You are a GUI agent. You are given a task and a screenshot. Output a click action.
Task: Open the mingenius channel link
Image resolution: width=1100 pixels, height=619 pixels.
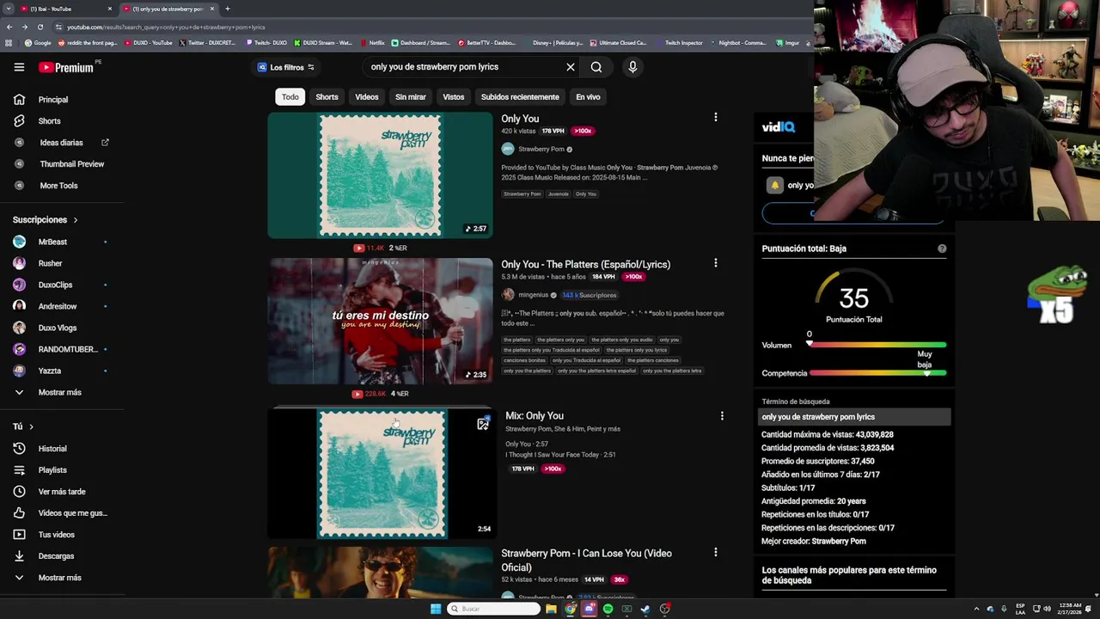point(533,295)
